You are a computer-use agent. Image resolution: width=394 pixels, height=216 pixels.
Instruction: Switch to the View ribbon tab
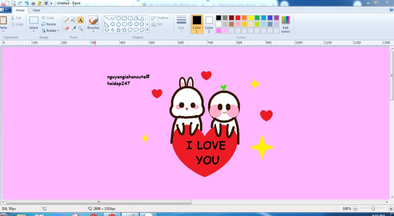pos(37,10)
